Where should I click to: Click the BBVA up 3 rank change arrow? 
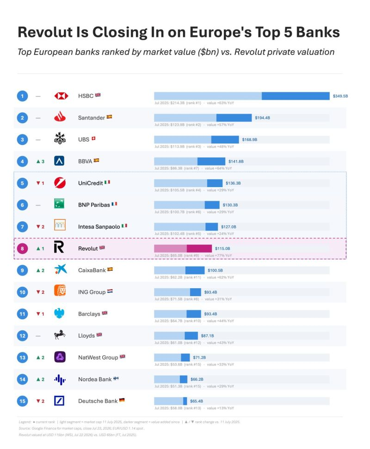[40, 162]
